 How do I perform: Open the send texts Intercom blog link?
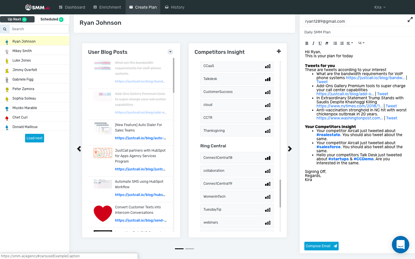click(x=141, y=220)
